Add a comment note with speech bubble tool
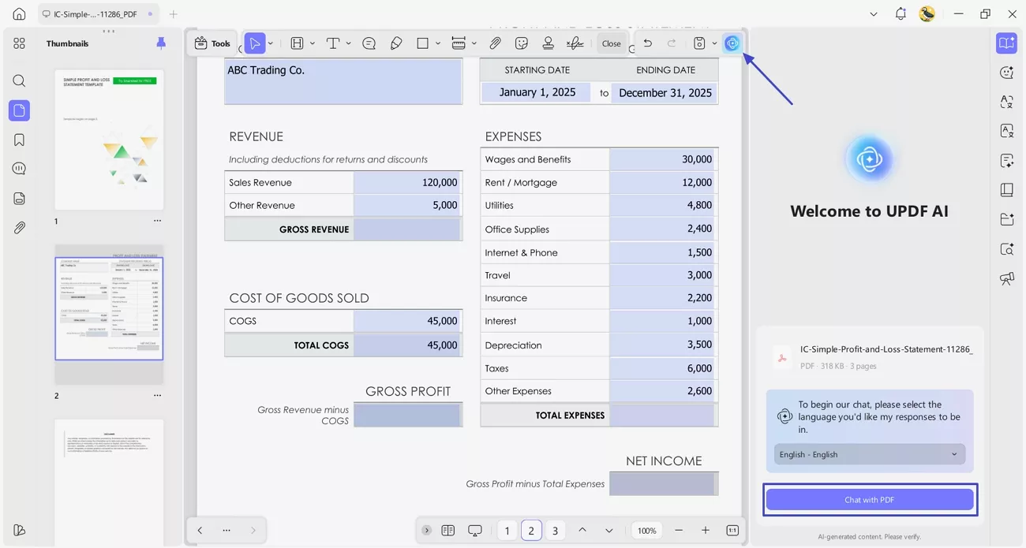The height and width of the screenshot is (548, 1026). pyautogui.click(x=369, y=43)
